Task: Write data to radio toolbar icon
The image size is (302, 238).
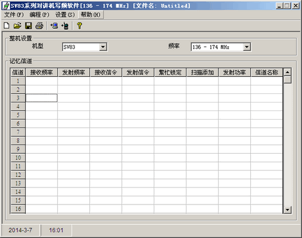Action: (x=65, y=26)
